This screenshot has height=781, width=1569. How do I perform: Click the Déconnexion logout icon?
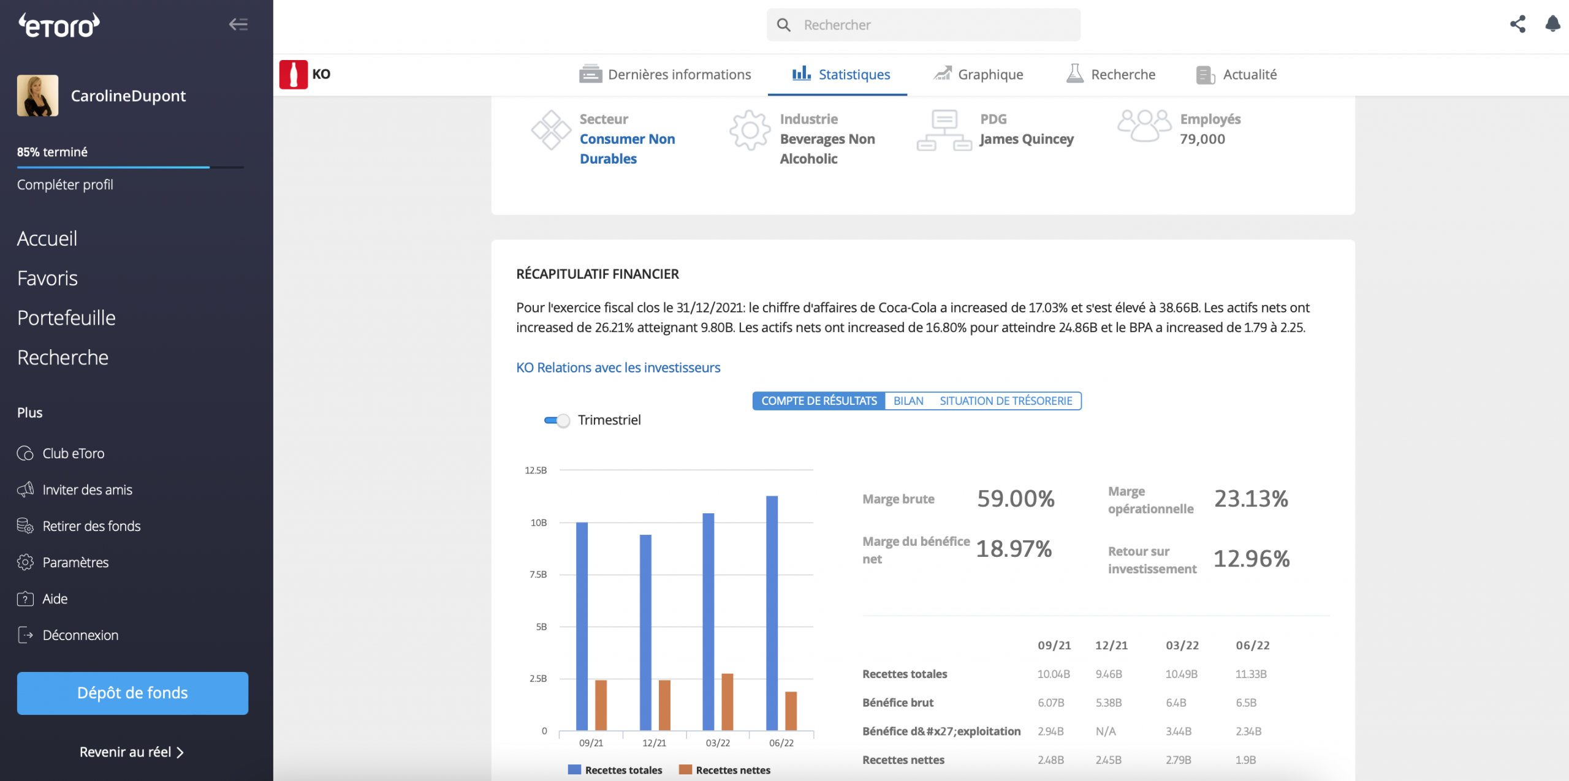(x=25, y=635)
